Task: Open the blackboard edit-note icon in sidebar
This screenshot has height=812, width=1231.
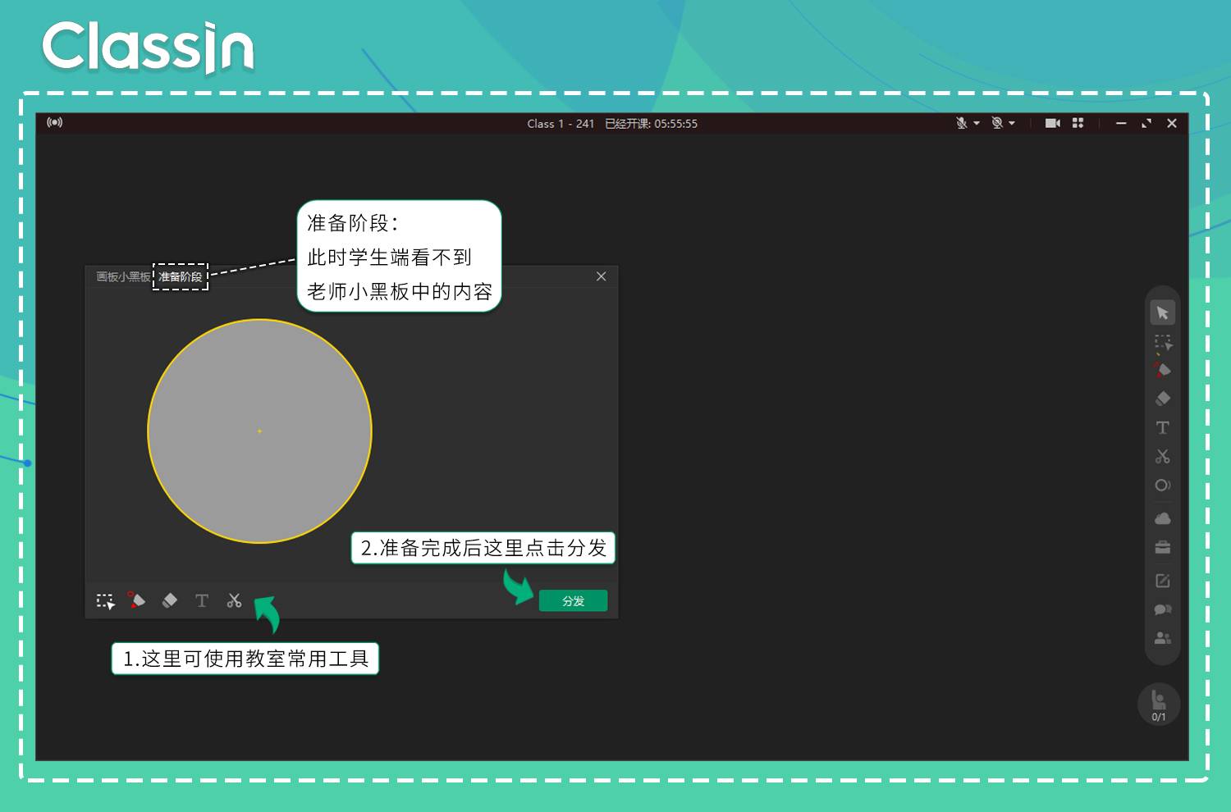Action: coord(1162,581)
